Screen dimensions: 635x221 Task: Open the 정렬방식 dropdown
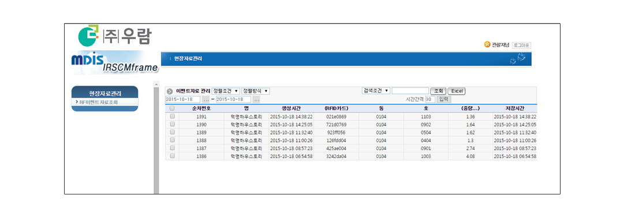pyautogui.click(x=256, y=91)
